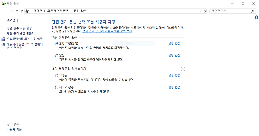Select the 절전 power plan radio
The height and width of the screenshot is (136, 259).
[57, 56]
